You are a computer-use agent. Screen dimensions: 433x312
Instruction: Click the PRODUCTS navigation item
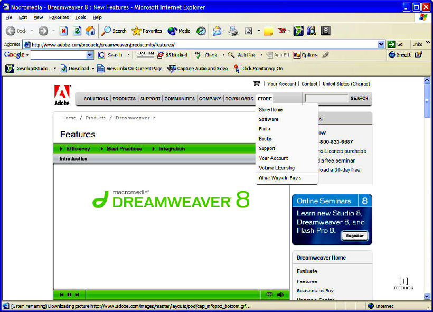click(124, 99)
